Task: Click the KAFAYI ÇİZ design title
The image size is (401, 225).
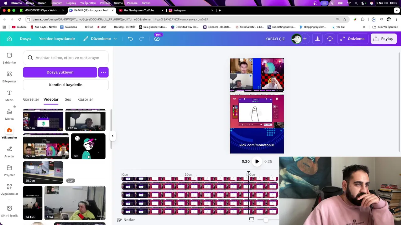Action: (x=275, y=39)
